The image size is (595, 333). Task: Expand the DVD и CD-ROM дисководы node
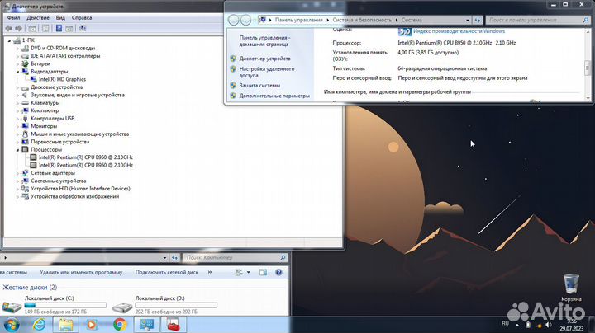click(x=17, y=48)
